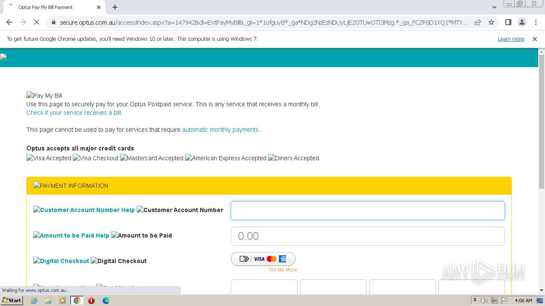Viewport: 545px width, 306px height.
Task: Switch to Chrome in the taskbar
Action: coord(77,300)
